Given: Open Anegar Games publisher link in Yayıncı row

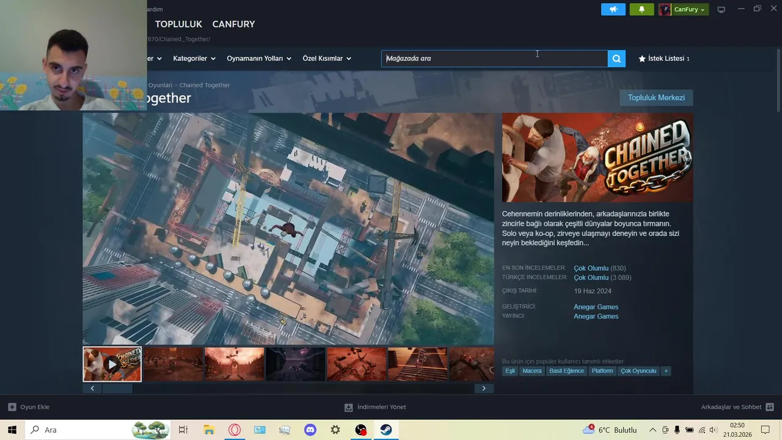Looking at the screenshot, I should [x=596, y=317].
